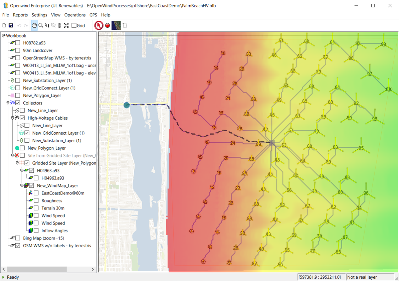Image resolution: width=399 pixels, height=281 pixels.
Task: Open the Operations menu
Action: (75, 15)
